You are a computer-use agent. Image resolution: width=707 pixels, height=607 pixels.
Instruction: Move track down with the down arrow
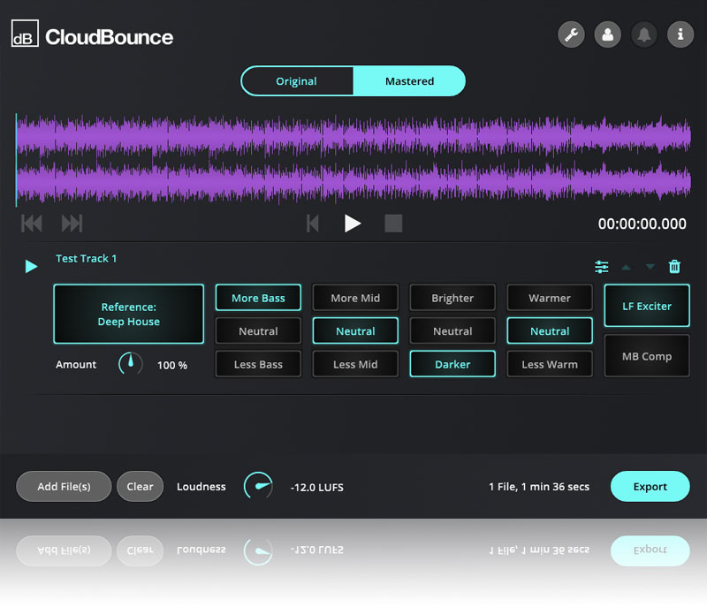tap(650, 267)
